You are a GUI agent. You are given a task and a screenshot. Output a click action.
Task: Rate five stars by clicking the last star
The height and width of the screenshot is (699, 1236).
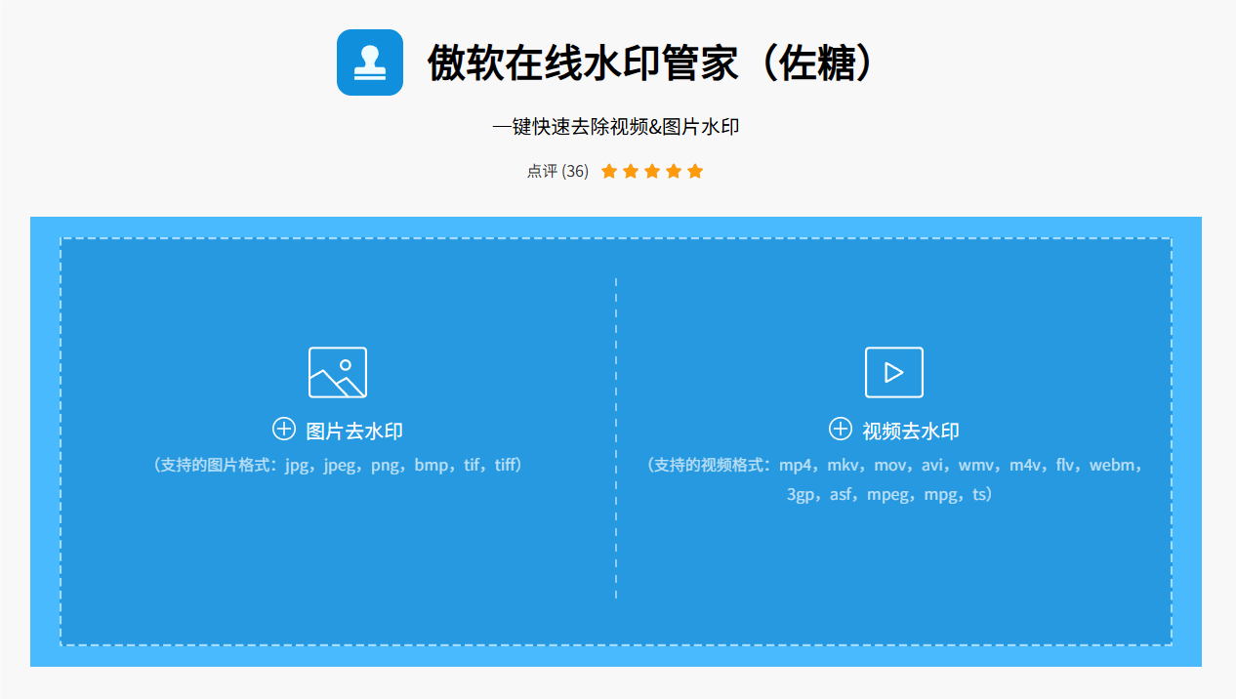click(x=695, y=170)
